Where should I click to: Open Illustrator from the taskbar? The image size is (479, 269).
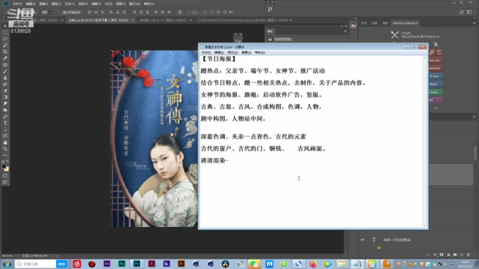pos(181,264)
